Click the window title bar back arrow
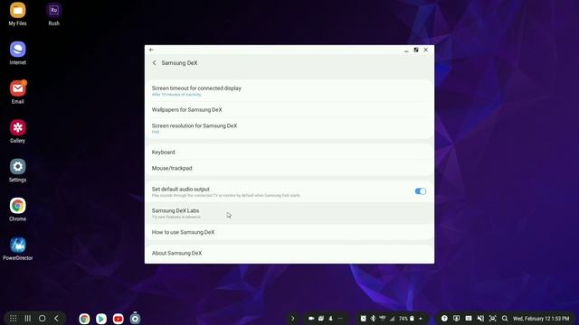Image resolution: width=579 pixels, height=325 pixels. coord(151,50)
